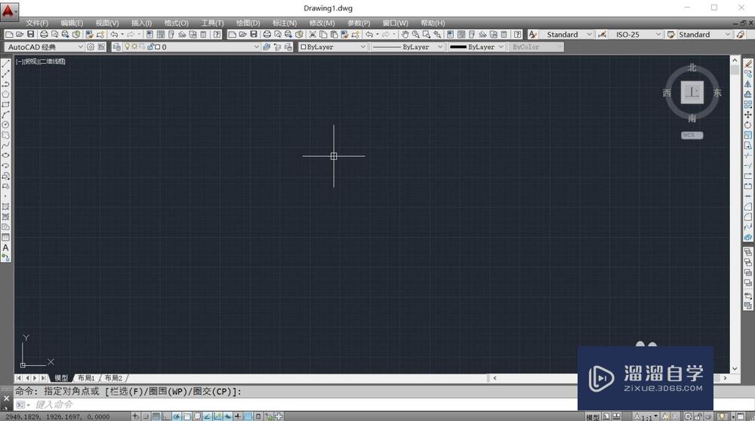Select the Array tool
The width and height of the screenshot is (755, 421).
pos(747,104)
